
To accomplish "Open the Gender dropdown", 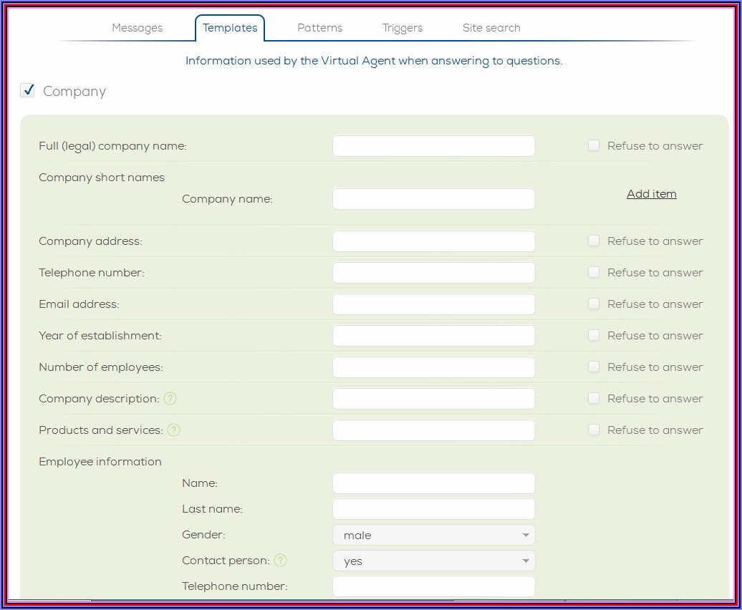I will coord(433,535).
